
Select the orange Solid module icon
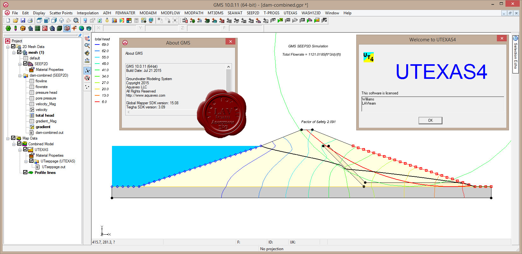click(x=23, y=28)
